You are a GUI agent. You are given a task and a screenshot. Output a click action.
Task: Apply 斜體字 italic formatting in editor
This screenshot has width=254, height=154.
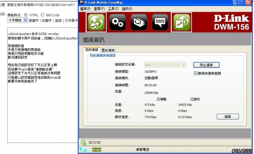(x=47, y=21)
